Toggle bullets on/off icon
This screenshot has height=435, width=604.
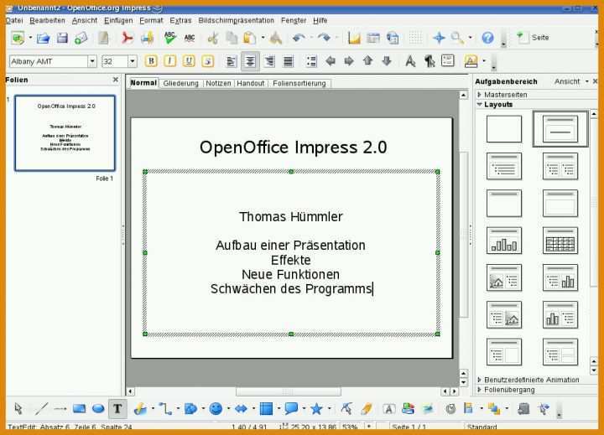click(311, 61)
